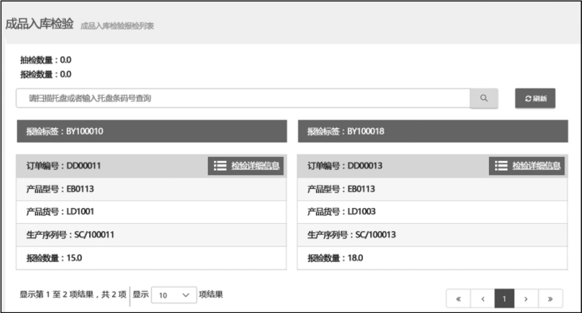Click 订单编号 DD00011 row text
Image resolution: width=582 pixels, height=313 pixels.
[x=64, y=166]
